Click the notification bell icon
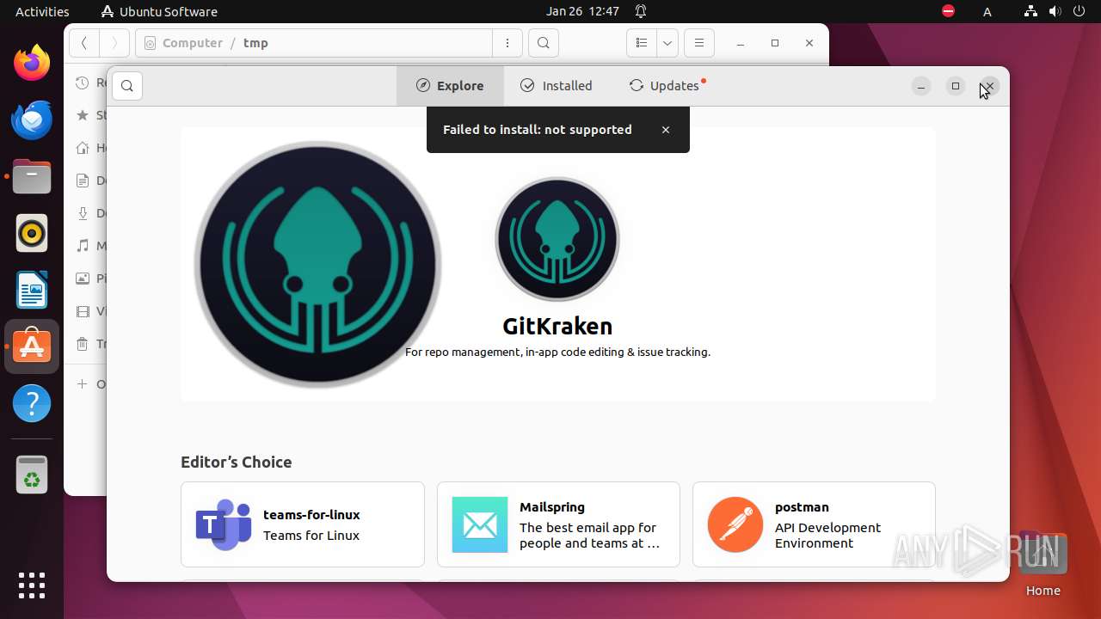The height and width of the screenshot is (619, 1101). tap(641, 11)
